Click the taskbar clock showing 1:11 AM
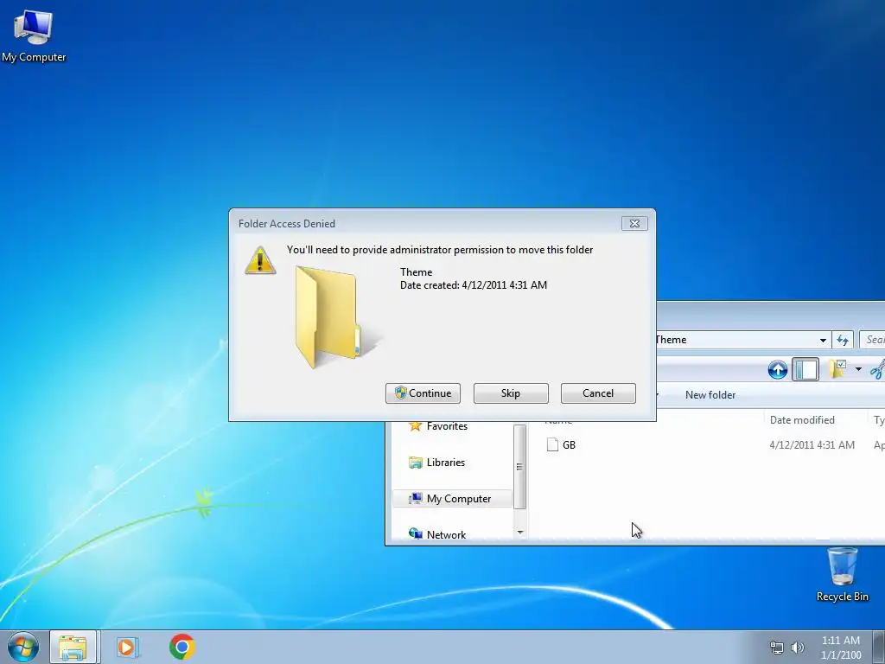885x664 pixels. [x=841, y=648]
